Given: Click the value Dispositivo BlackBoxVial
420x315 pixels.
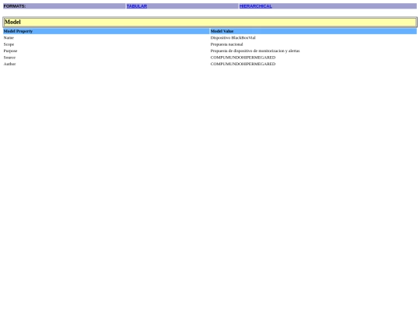Looking at the screenshot, I should (233, 38).
